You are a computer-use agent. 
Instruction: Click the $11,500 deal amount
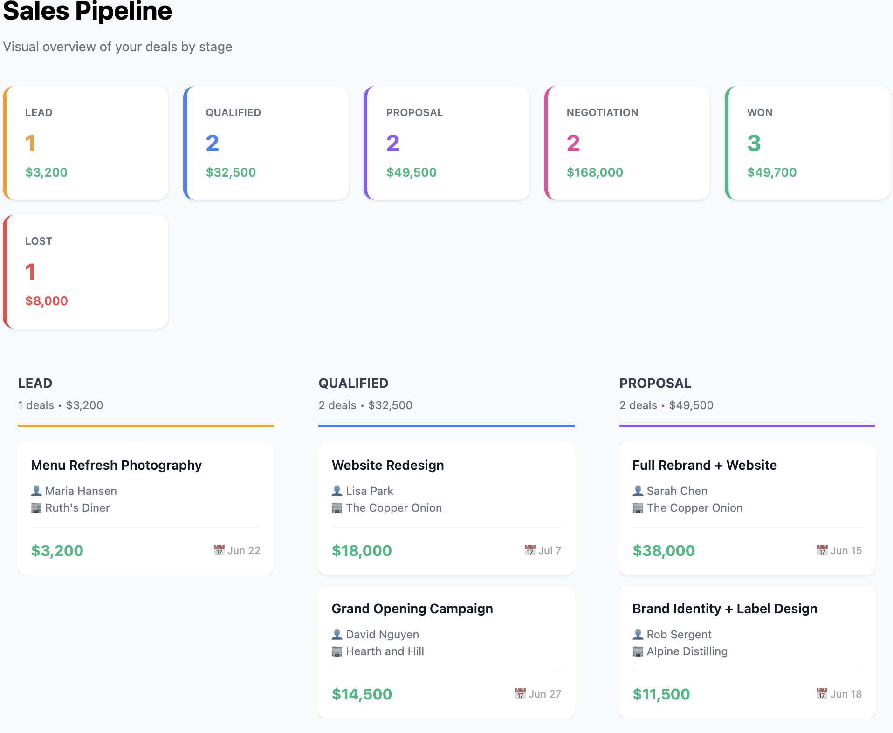click(661, 694)
